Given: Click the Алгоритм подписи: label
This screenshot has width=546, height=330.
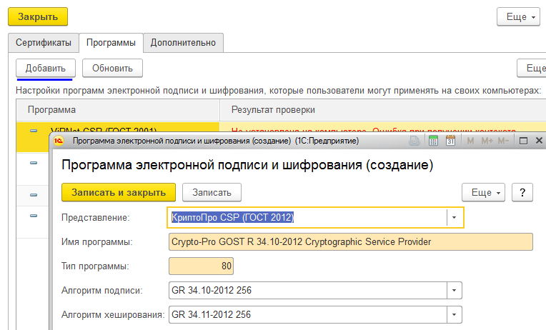Looking at the screenshot, I should point(102,290).
